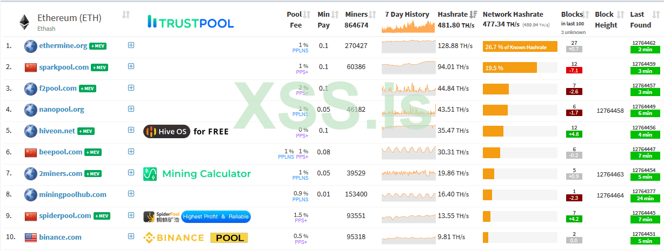Expand the f2pool.com row details
Screen dimensions: 664x251
point(131,87)
